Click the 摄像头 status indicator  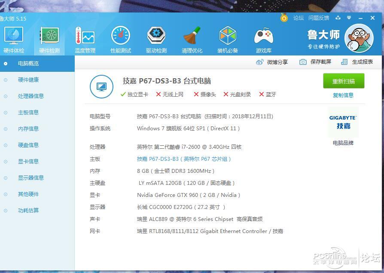(x=205, y=94)
